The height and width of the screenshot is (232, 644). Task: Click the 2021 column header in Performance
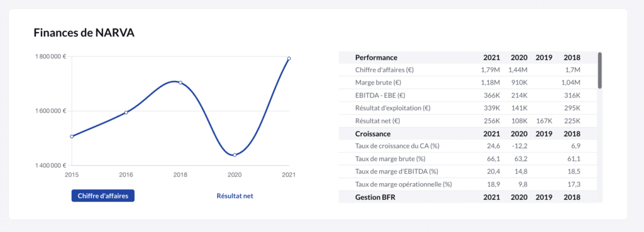click(x=492, y=58)
